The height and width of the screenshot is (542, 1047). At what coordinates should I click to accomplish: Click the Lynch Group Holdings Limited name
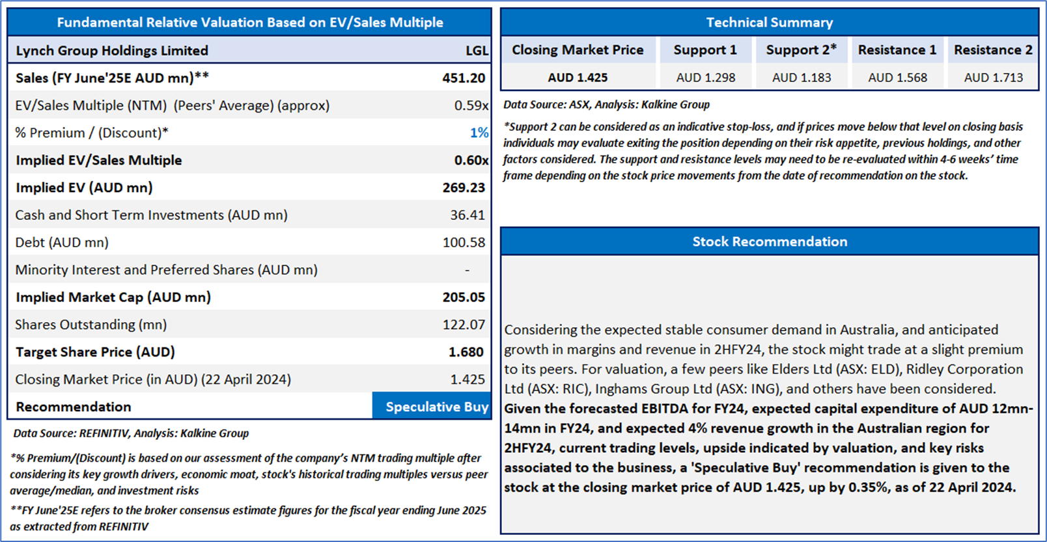pyautogui.click(x=112, y=51)
